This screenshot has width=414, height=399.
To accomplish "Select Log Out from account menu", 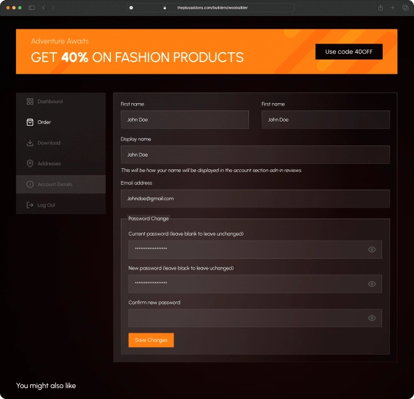I will click(x=46, y=205).
